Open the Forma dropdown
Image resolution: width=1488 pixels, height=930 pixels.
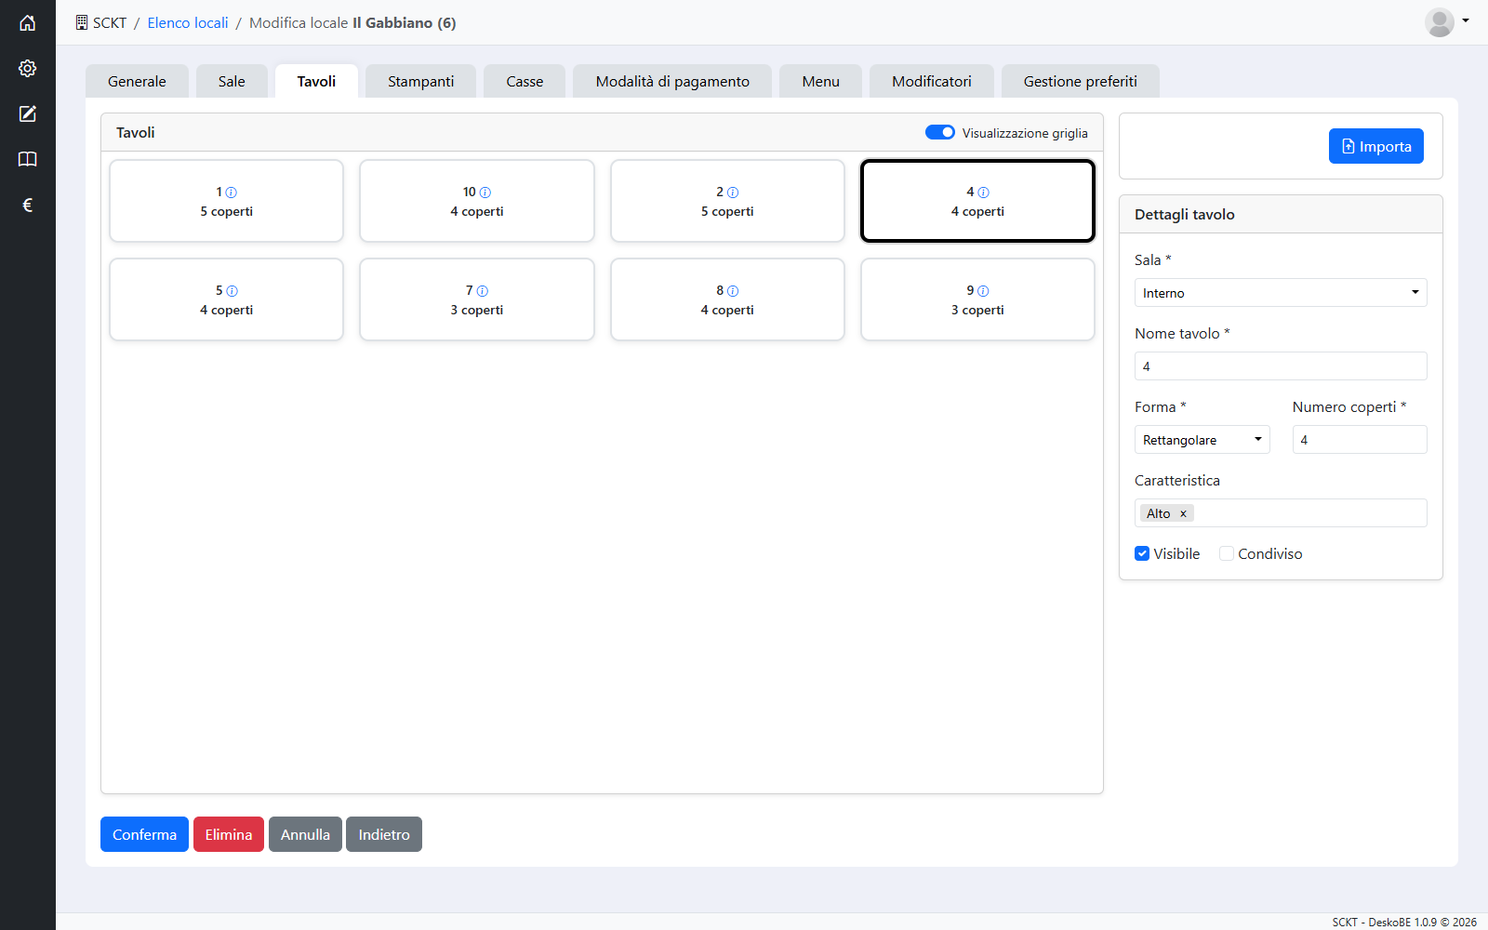click(1202, 440)
